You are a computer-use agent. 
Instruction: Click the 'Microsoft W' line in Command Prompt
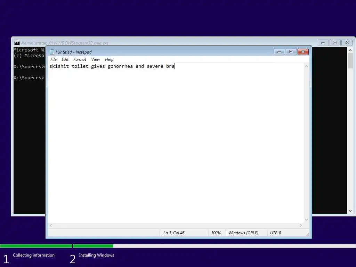(x=29, y=50)
